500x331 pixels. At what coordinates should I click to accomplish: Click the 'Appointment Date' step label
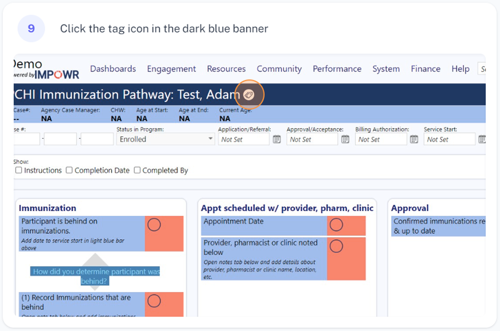click(x=233, y=221)
